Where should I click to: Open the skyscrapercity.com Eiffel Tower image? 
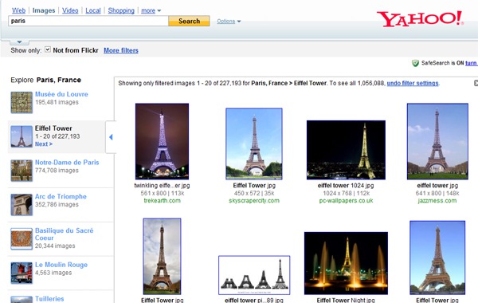click(254, 144)
